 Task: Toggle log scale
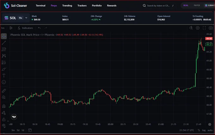(x=204, y=130)
